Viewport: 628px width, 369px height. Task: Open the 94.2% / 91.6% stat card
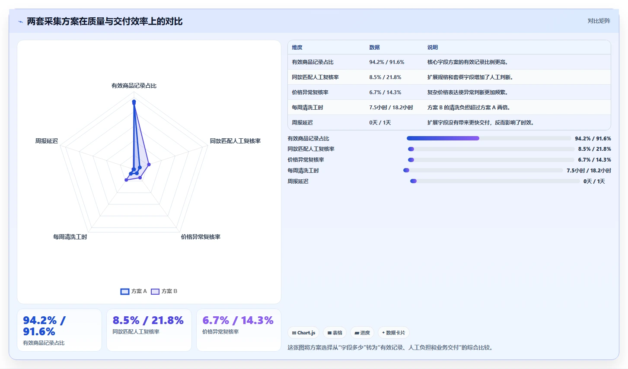click(x=59, y=330)
